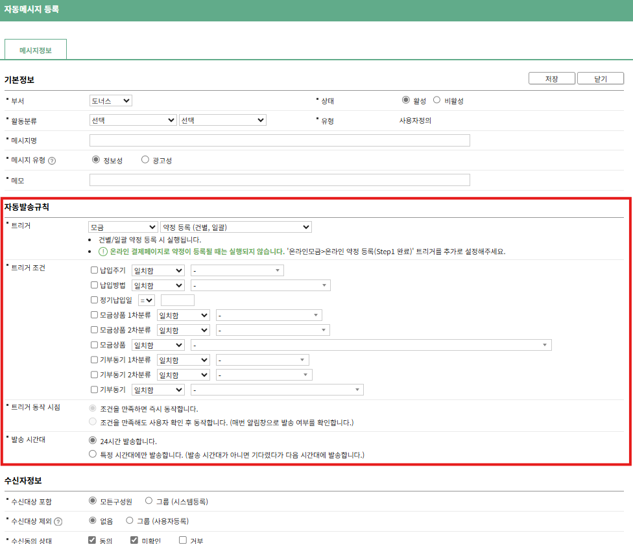The width and height of the screenshot is (633, 544).
Task: Open the 납입주기 value dropdown
Action: [x=237, y=270]
